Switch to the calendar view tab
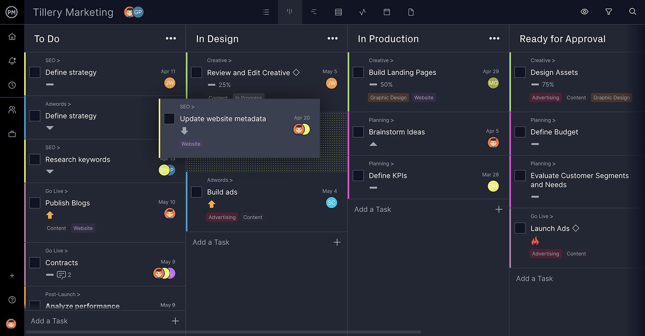 [x=387, y=12]
